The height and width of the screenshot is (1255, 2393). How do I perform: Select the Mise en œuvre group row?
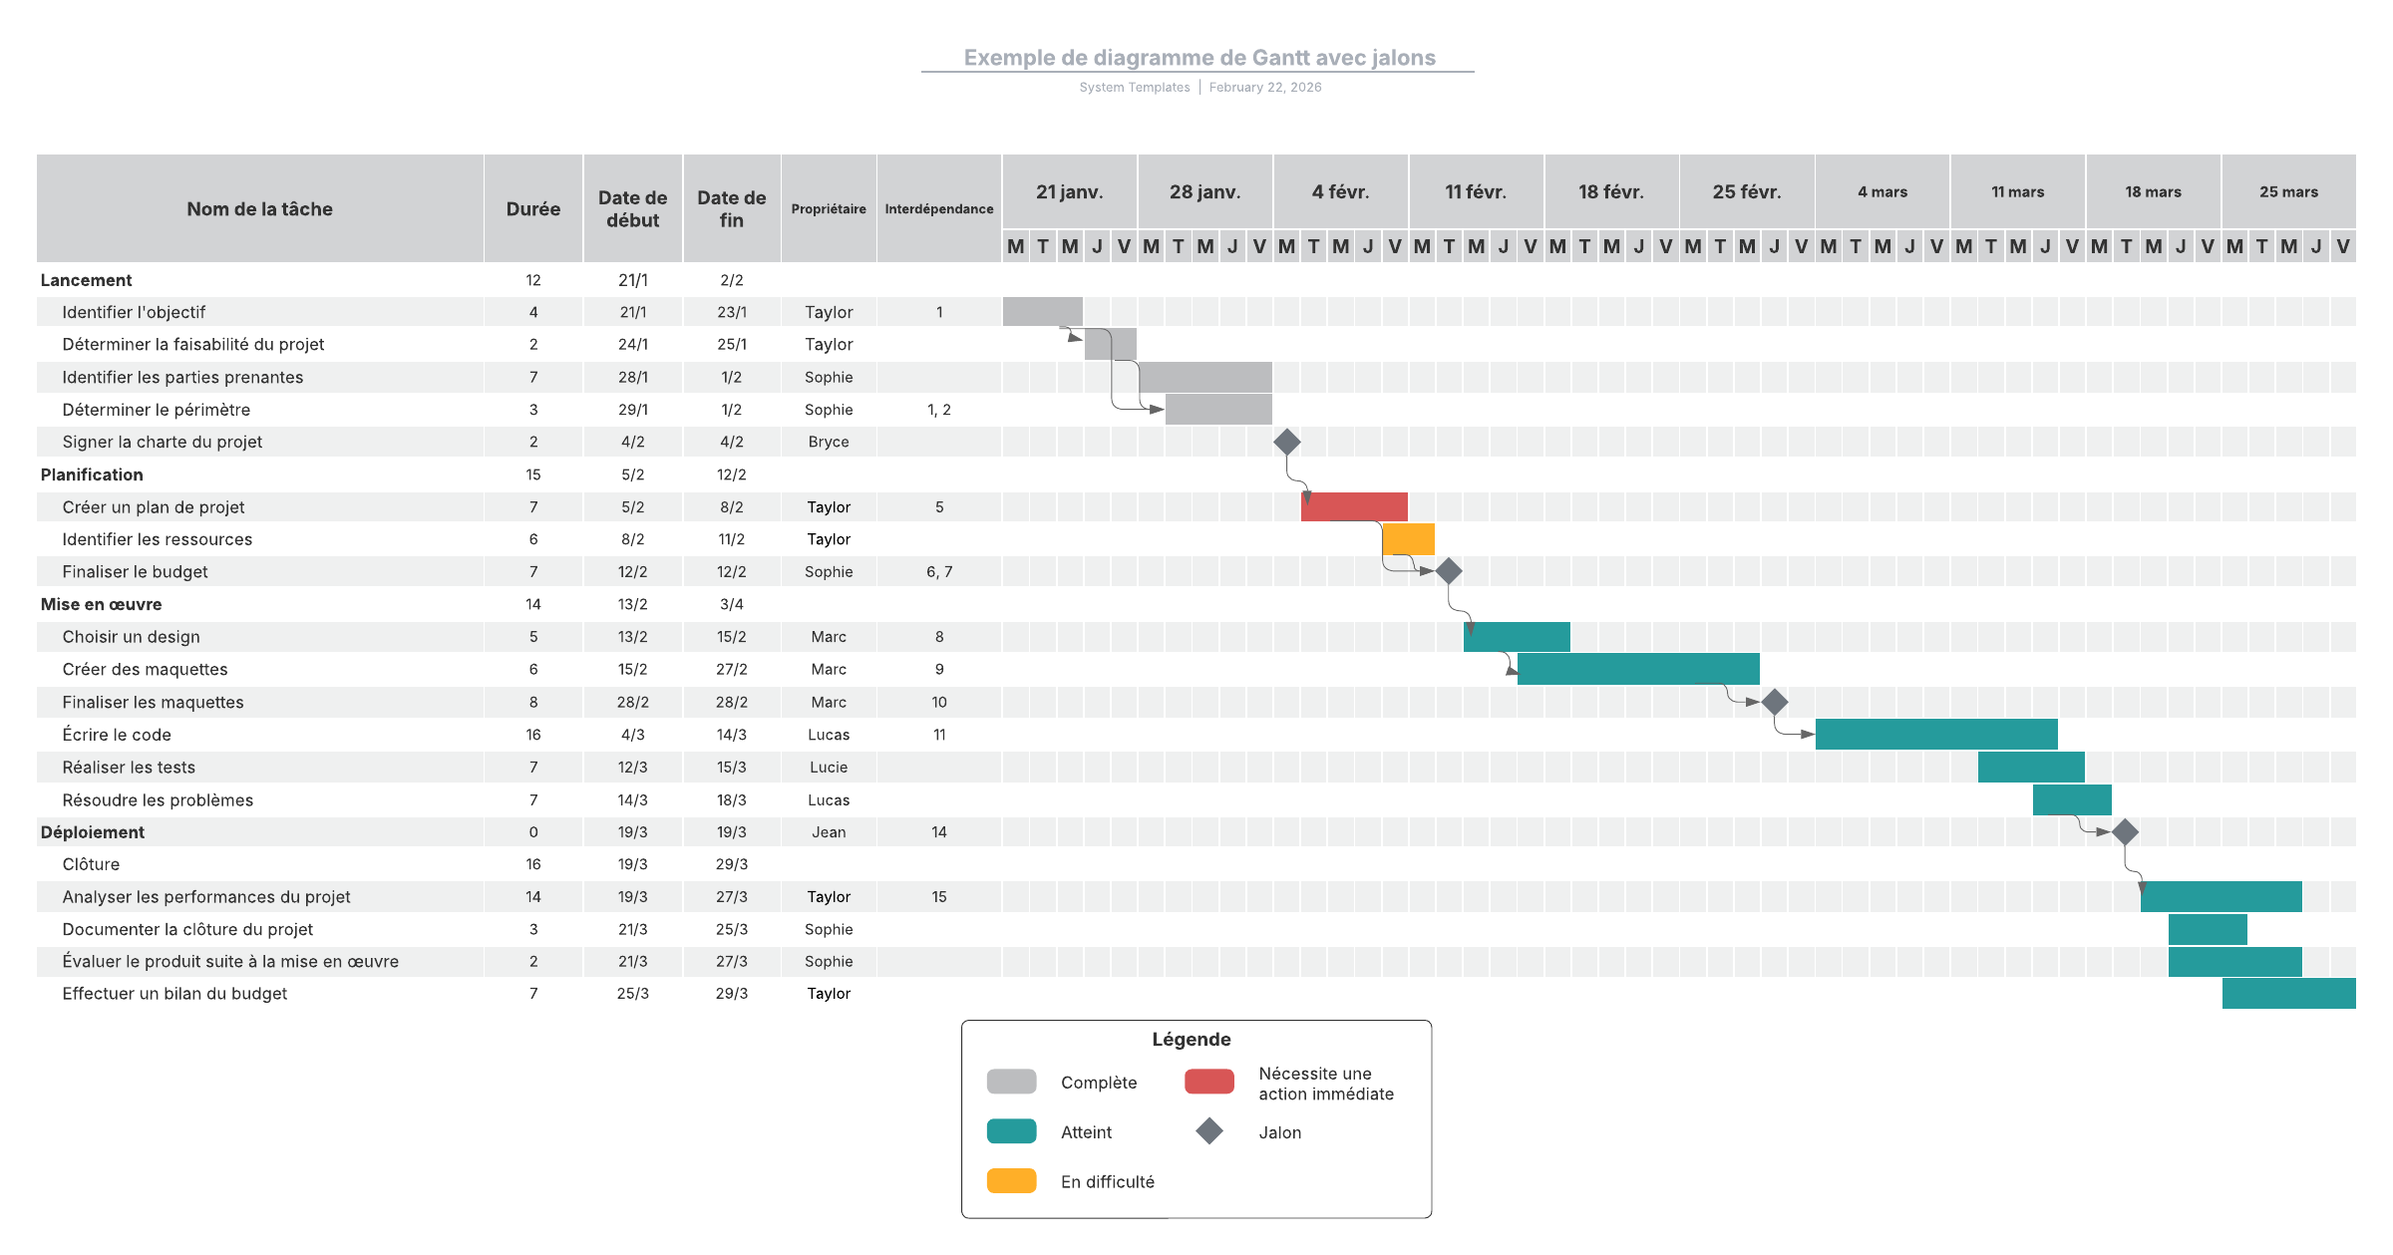click(518, 604)
